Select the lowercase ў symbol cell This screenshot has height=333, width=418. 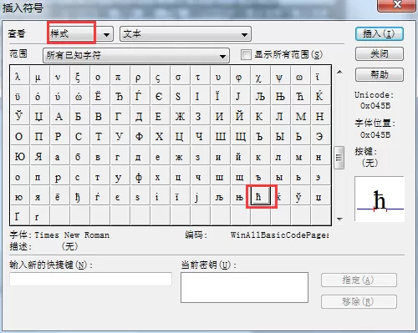point(300,196)
